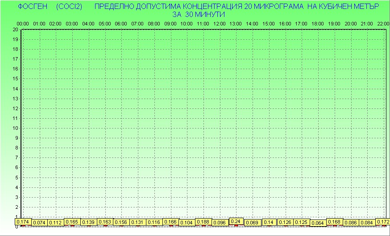Screen dimensions: 390x236
Task: Select the 0.172 data label
Action: 383,222
